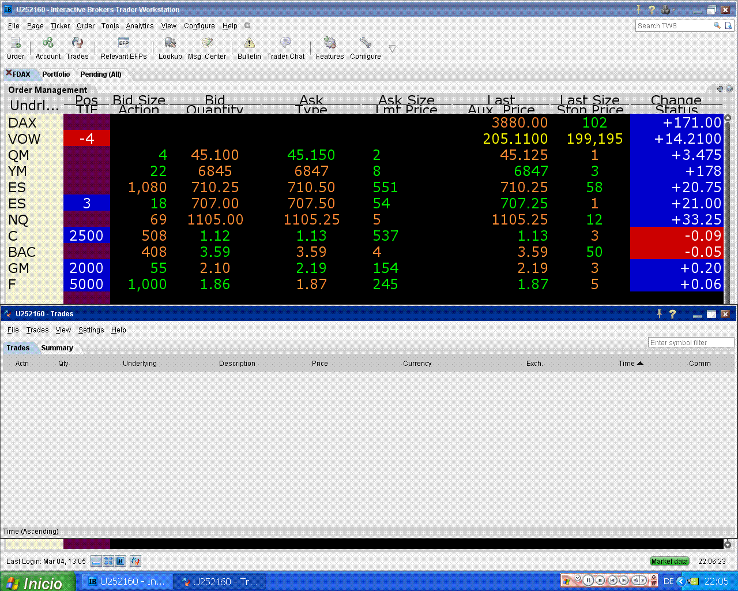The image size is (738, 591).
Task: Open the Analytics menu
Action: click(x=140, y=26)
